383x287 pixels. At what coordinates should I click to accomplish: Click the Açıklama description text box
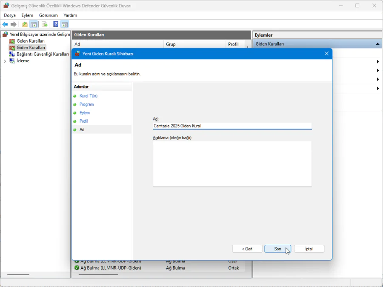pyautogui.click(x=232, y=164)
